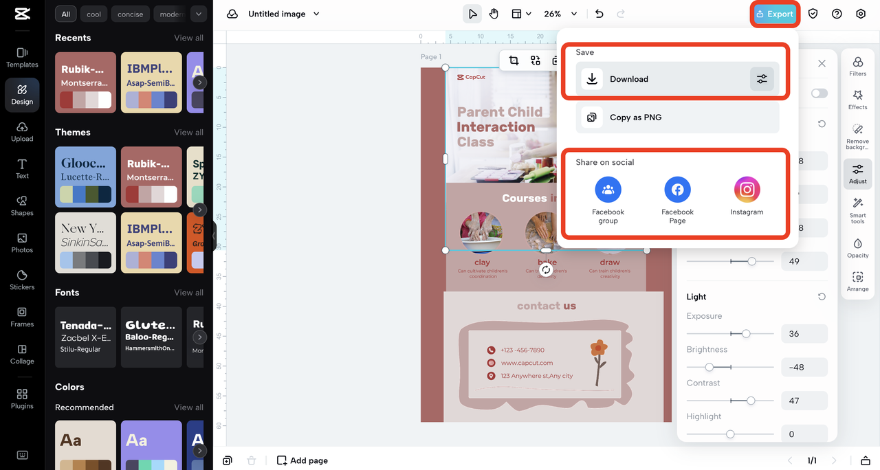Screen dimensions: 880x470
Task: Open the Effects panel
Action: pos(857,100)
